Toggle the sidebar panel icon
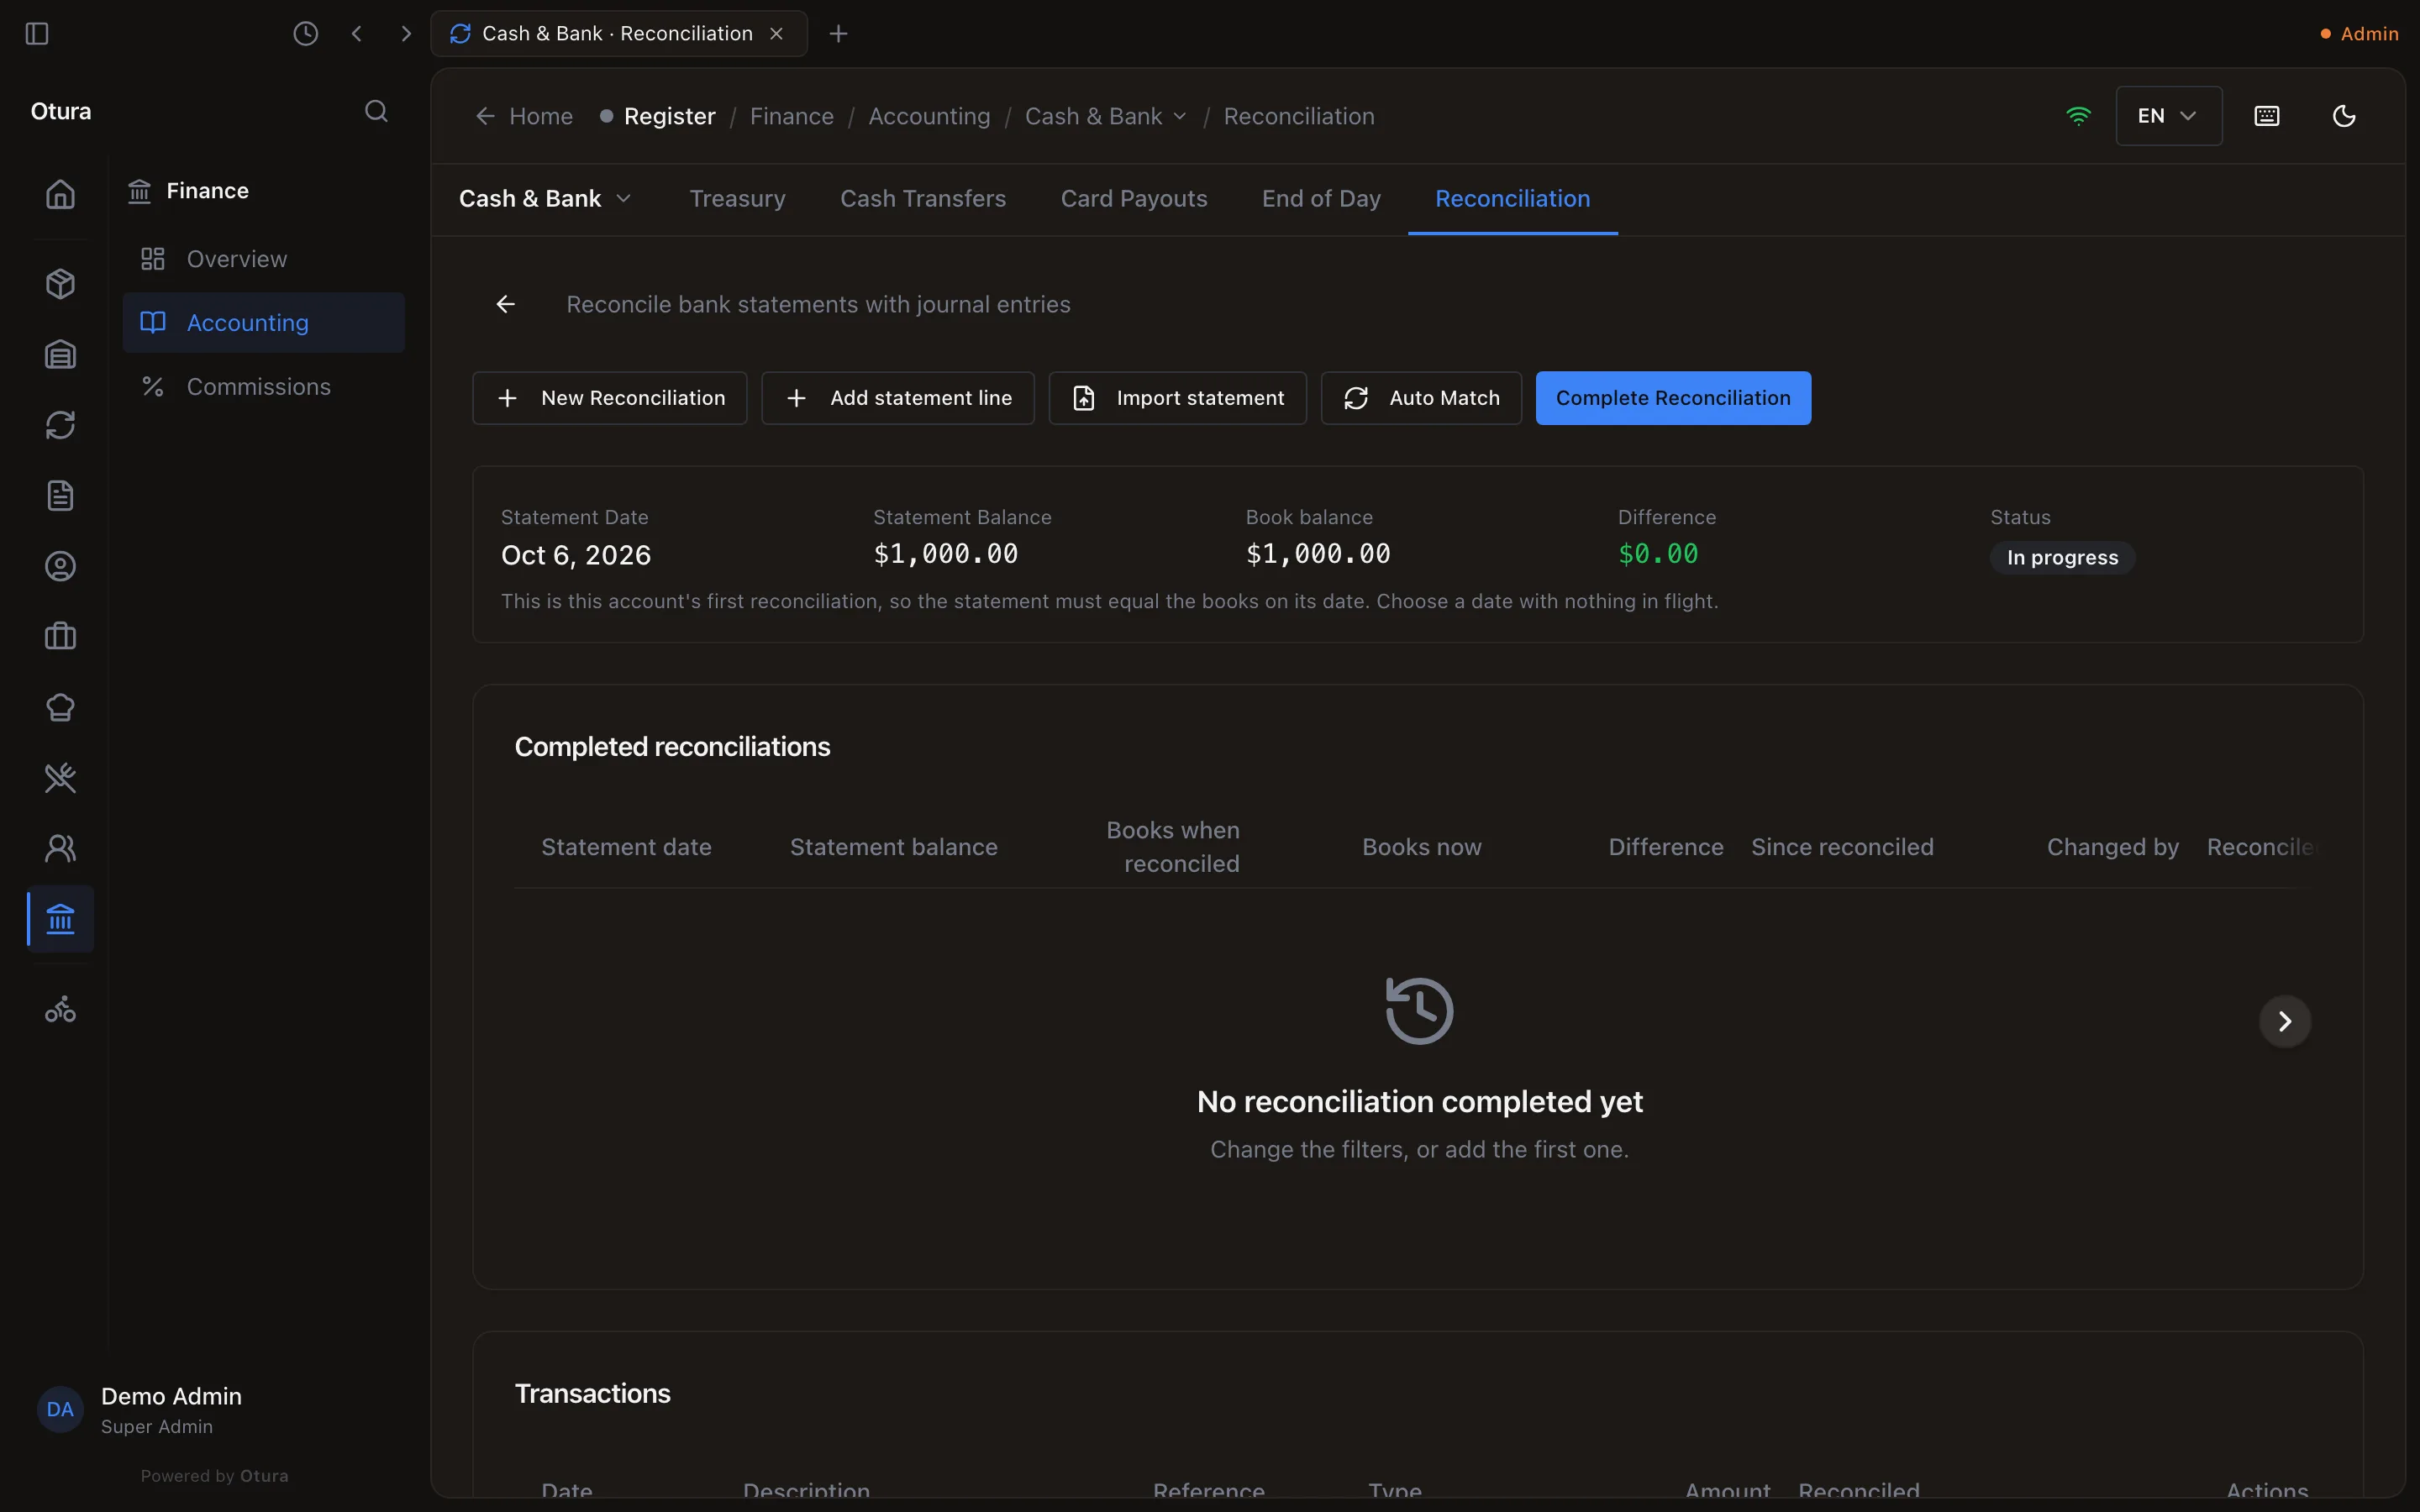 (x=37, y=34)
